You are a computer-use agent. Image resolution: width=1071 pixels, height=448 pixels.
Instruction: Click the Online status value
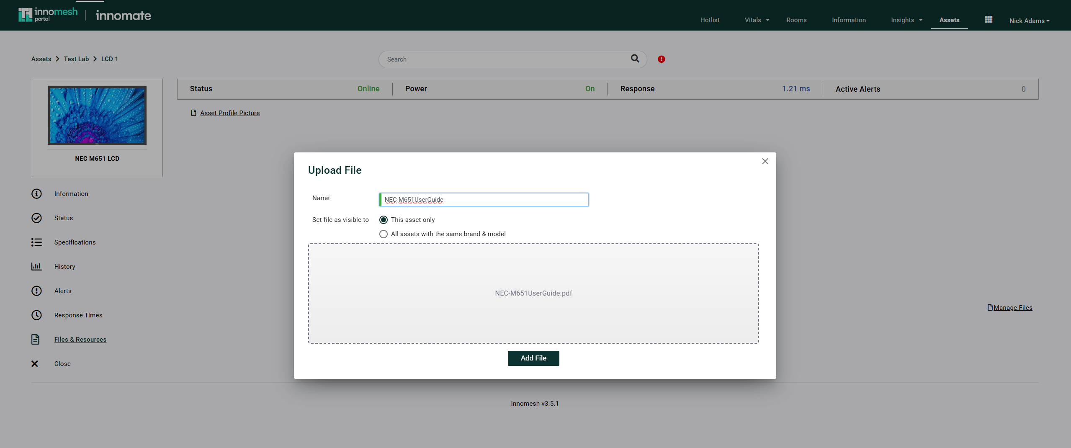click(x=368, y=89)
